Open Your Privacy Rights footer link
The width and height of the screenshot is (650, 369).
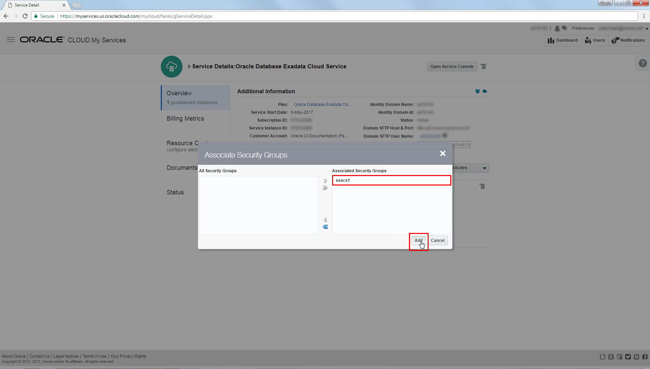click(128, 356)
